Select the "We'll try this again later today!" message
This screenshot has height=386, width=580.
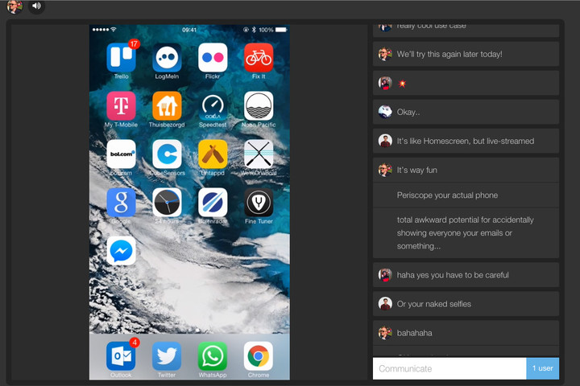click(x=466, y=54)
